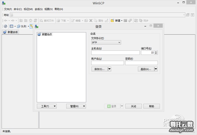
Task: Click the Open in PuTTY icon
Action: point(130,21)
